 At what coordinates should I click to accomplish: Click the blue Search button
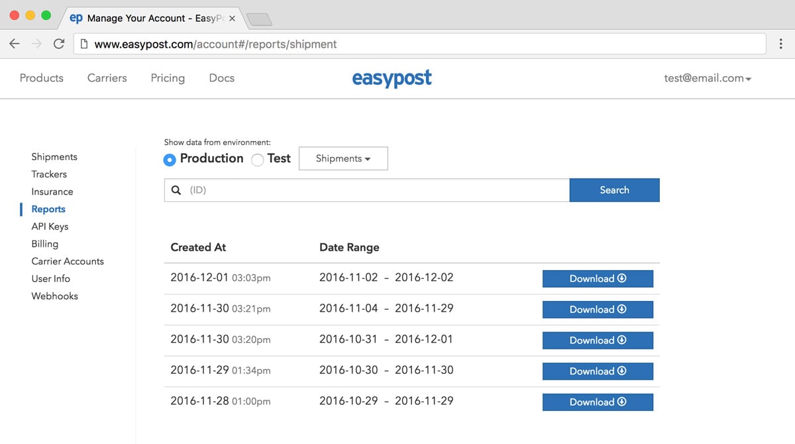pos(614,190)
